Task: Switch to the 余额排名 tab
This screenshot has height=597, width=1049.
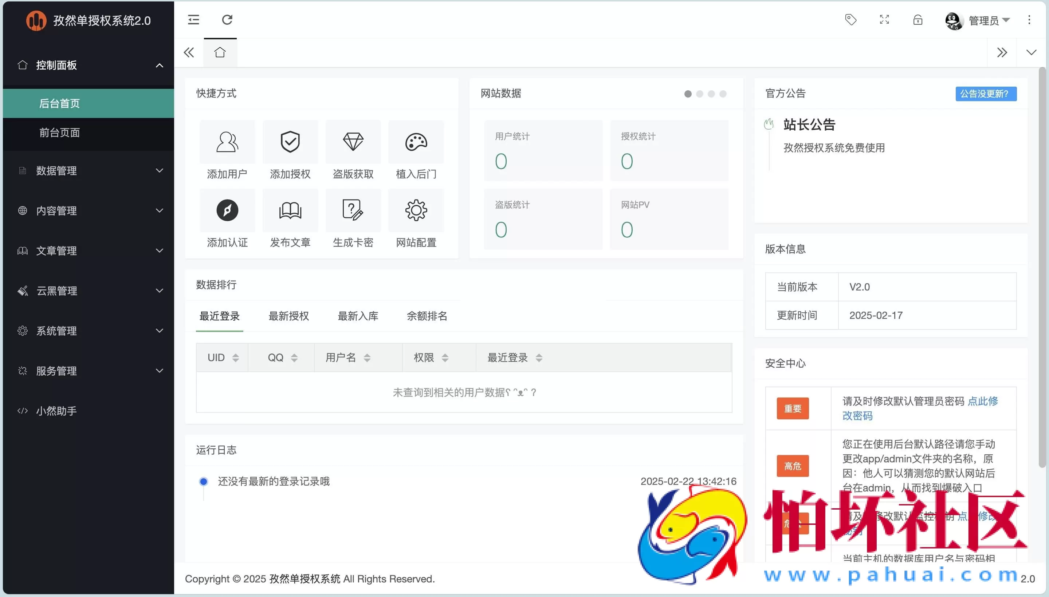Action: pos(427,316)
